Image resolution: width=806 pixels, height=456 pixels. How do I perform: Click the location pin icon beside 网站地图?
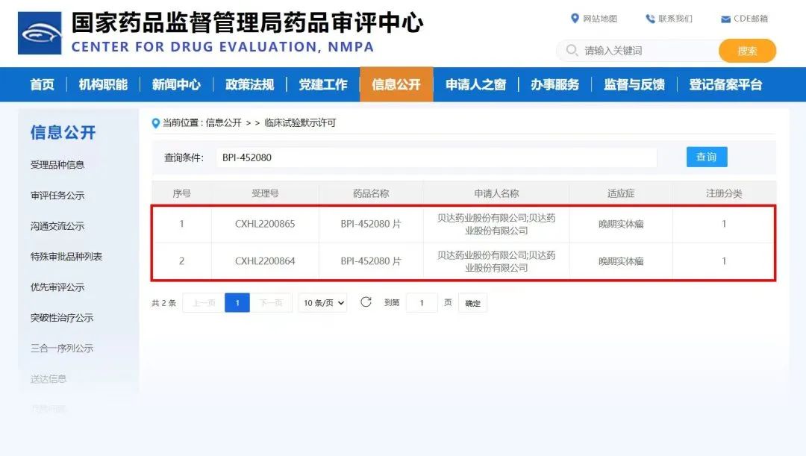tap(575, 18)
